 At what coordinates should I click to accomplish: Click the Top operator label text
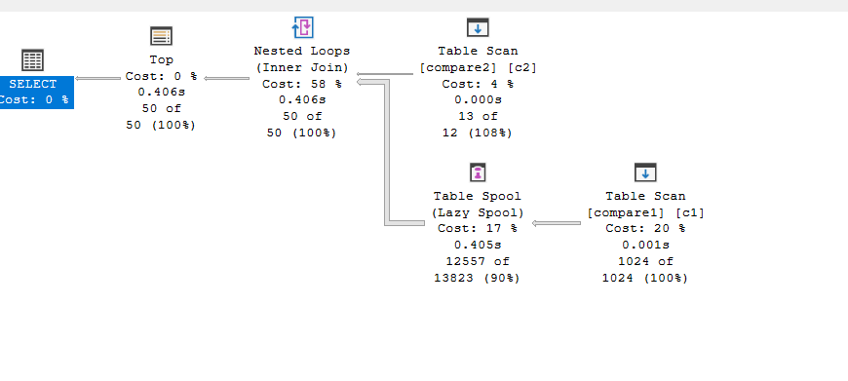[x=161, y=59]
